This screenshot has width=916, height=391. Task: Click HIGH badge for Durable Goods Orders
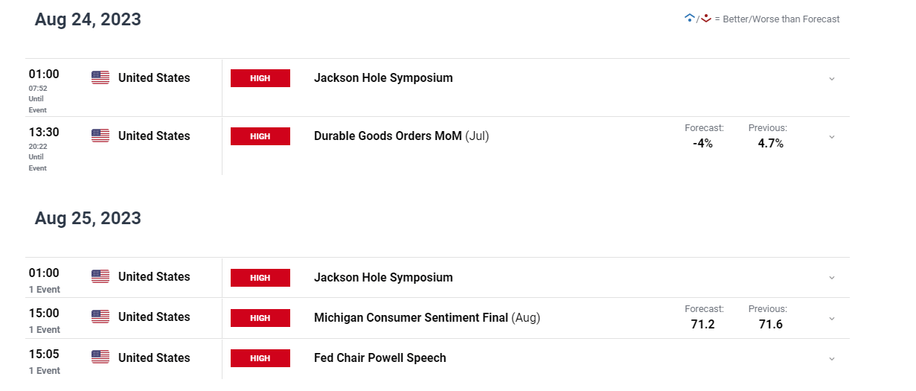[260, 136]
